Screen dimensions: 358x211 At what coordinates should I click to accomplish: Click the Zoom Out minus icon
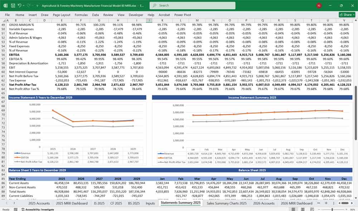click(319, 209)
